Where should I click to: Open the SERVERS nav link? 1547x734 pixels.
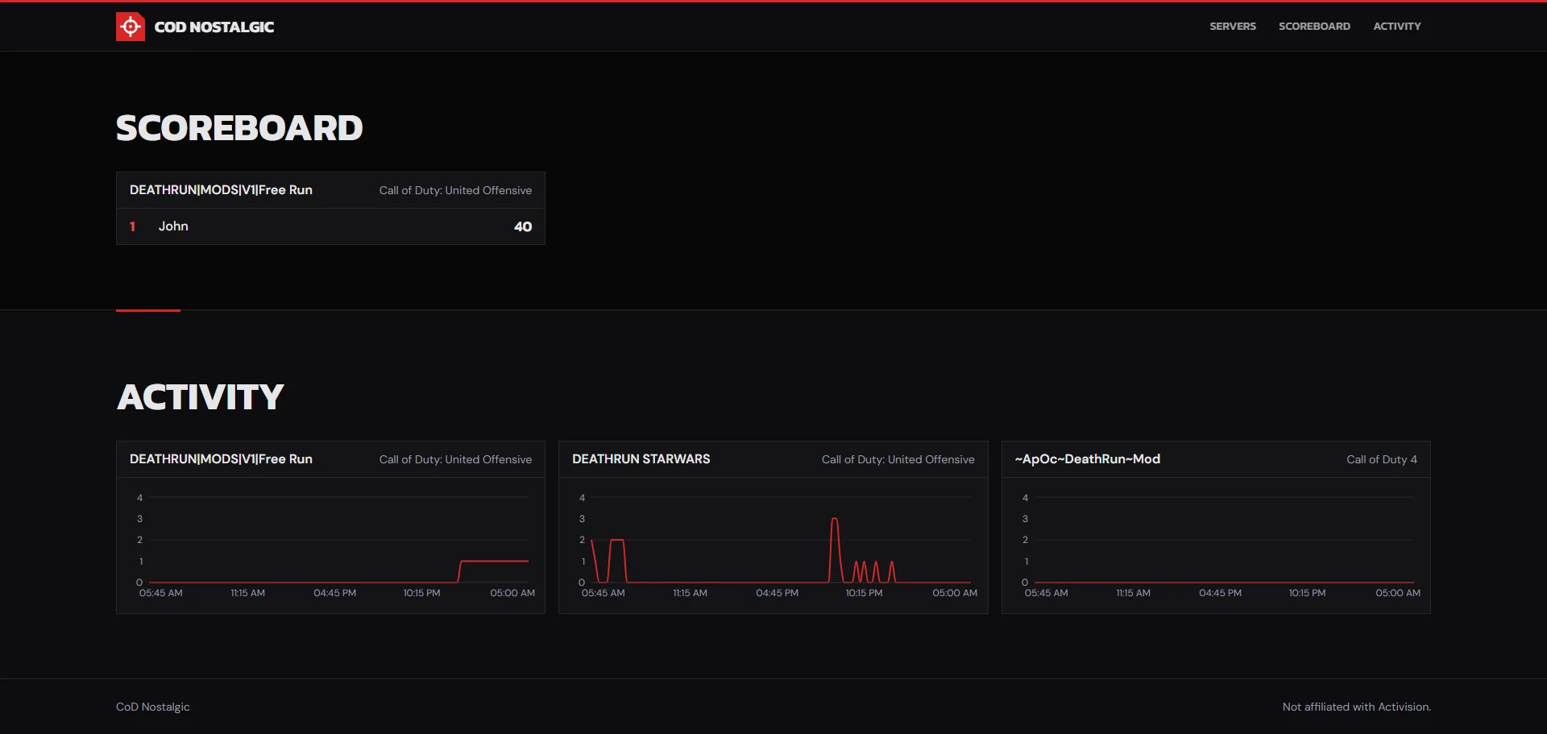point(1233,27)
